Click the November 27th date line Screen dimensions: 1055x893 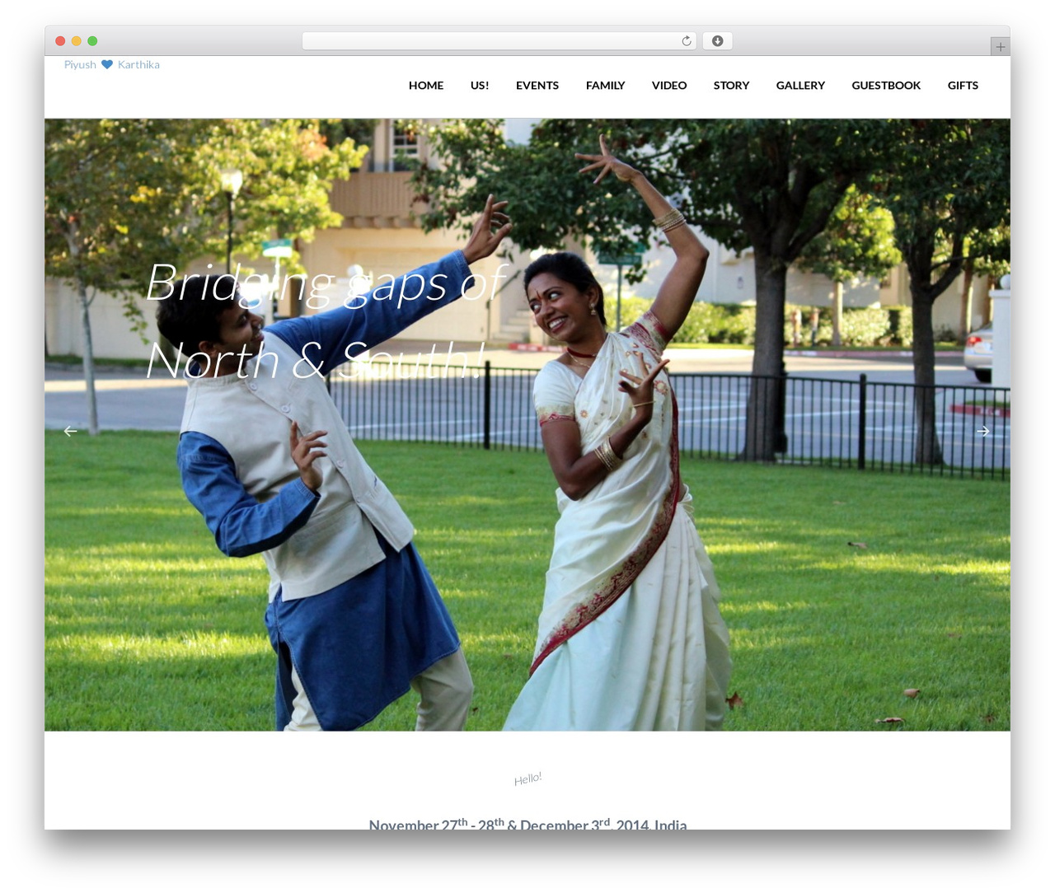pyautogui.click(x=527, y=824)
